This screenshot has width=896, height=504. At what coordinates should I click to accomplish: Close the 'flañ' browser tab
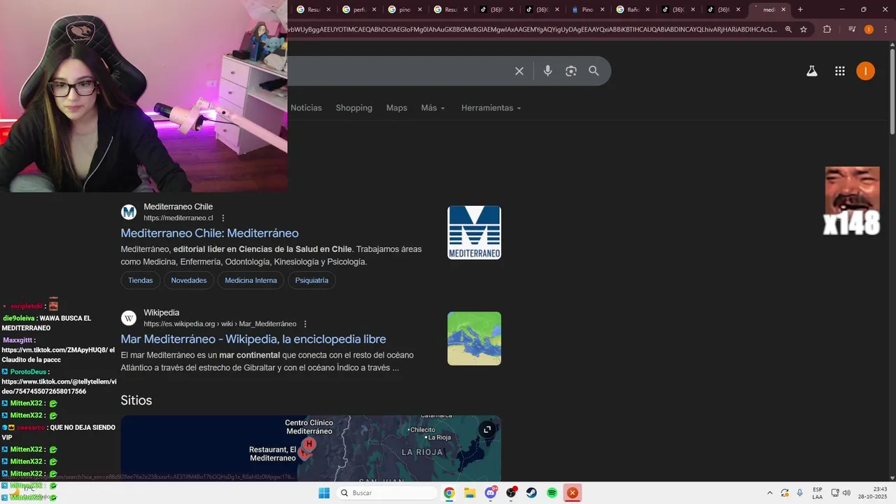[x=647, y=10]
